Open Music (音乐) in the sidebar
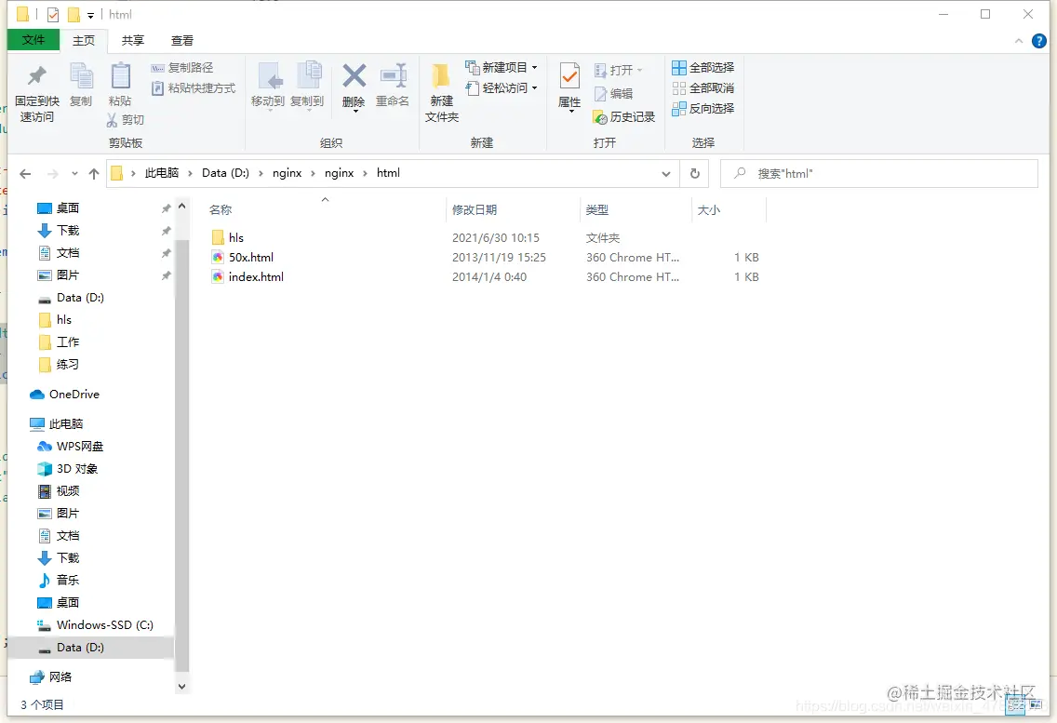Image resolution: width=1057 pixels, height=723 pixels. click(67, 580)
